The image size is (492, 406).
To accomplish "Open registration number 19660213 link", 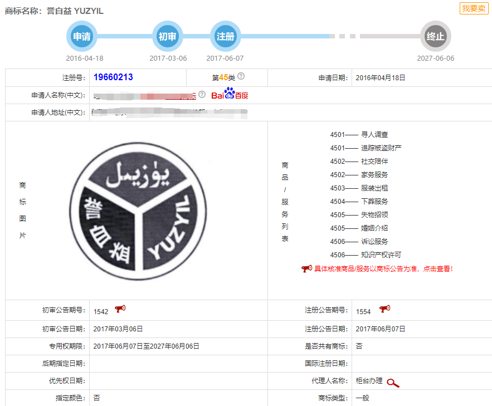I will (113, 77).
